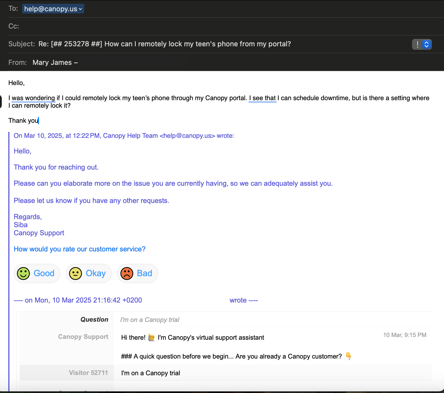Click the "Regards," quoted line
Image resolution: width=444 pixels, height=393 pixels.
pyautogui.click(x=28, y=217)
